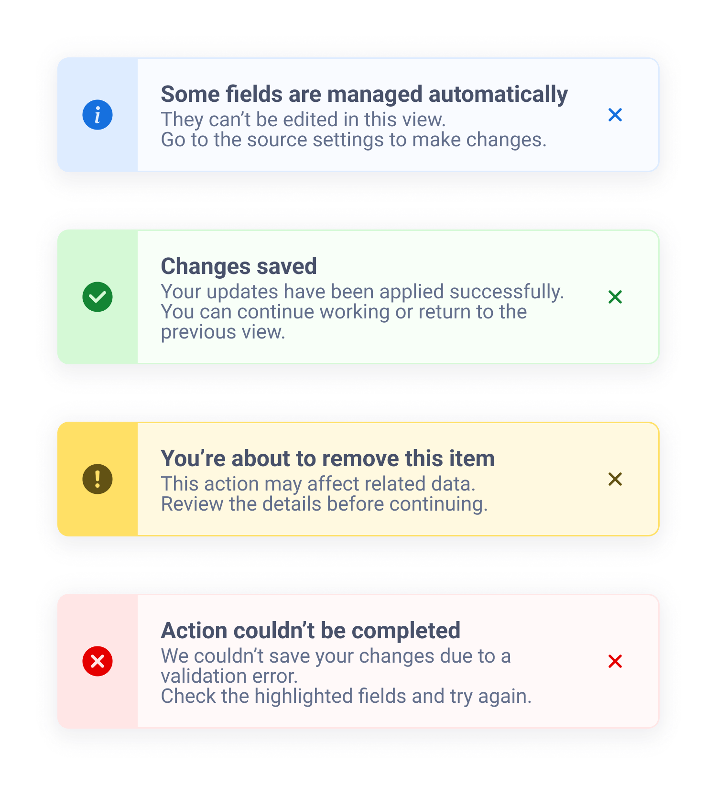Click the red error cross icon
Viewport: 717px width, 786px height.
click(98, 661)
